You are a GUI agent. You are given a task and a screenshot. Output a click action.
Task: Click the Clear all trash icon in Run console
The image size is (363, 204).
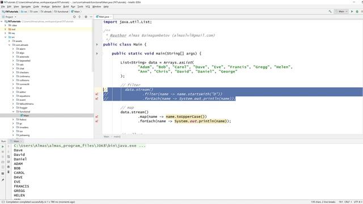click(x=9, y=172)
